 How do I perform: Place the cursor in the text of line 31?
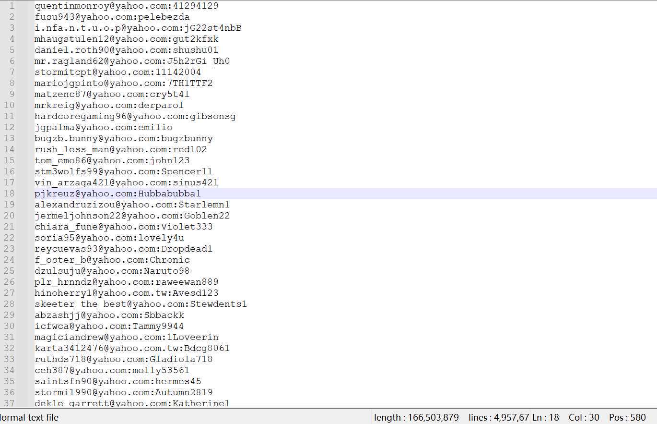tap(127, 337)
